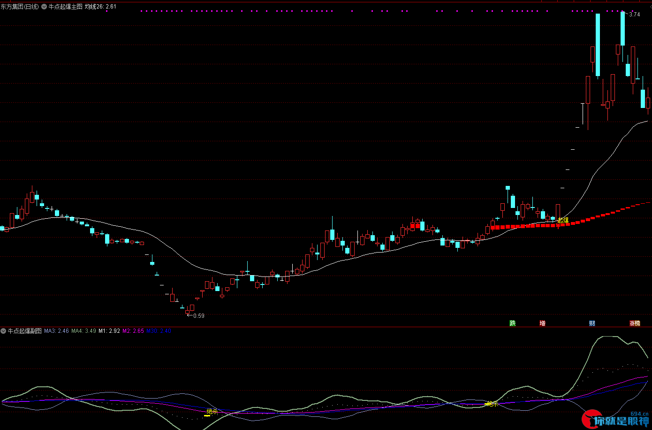Click the 0.59 low price label

(199, 316)
